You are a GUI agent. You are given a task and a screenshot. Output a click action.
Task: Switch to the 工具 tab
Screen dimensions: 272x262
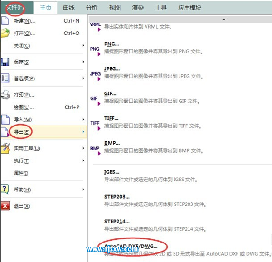click(161, 8)
